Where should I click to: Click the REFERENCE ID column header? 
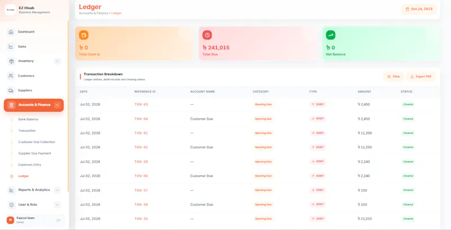145,92
